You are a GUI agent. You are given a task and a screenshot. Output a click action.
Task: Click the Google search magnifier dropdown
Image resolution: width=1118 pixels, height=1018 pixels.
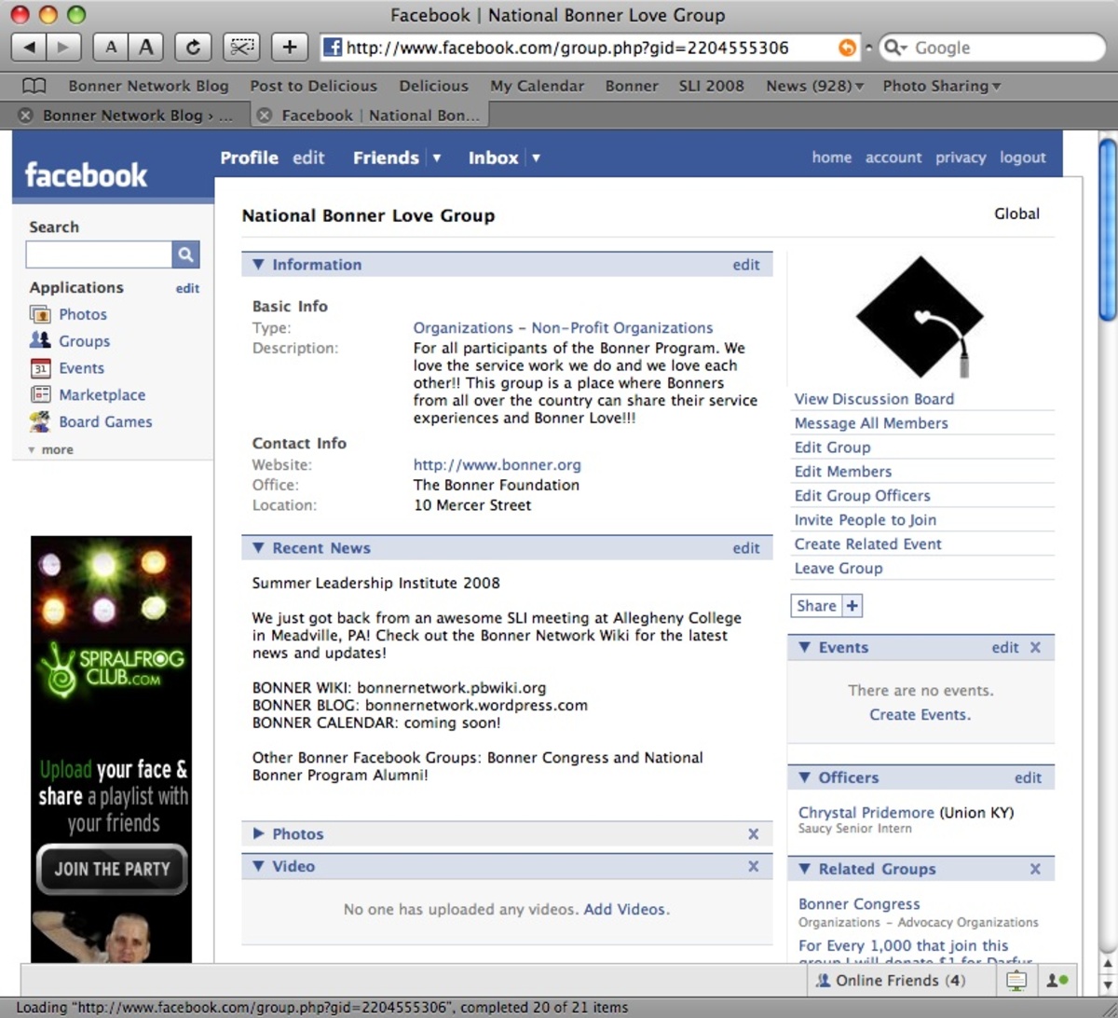pyautogui.click(x=895, y=48)
